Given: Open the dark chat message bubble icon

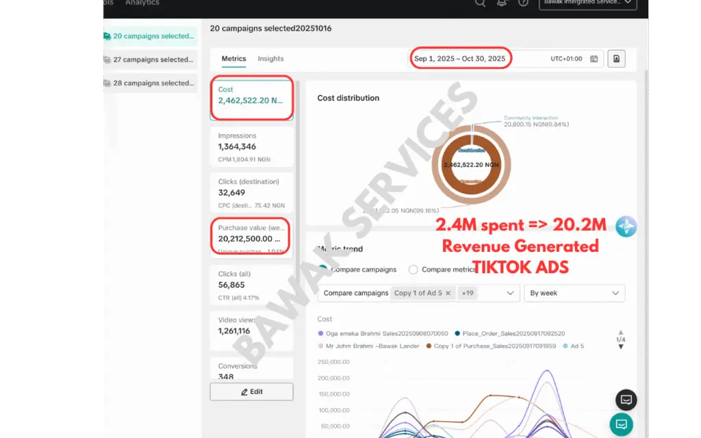Looking at the screenshot, I should click(x=626, y=400).
